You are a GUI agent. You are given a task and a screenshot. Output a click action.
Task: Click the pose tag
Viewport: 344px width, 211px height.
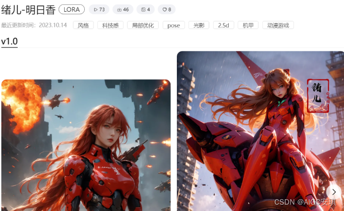173,25
